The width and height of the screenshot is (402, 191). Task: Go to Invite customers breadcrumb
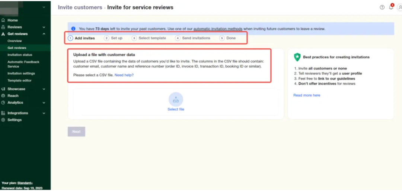point(80,7)
